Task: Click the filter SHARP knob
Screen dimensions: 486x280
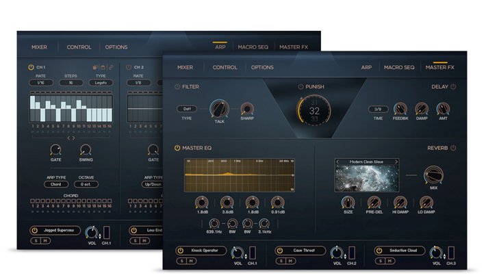Action: (x=246, y=108)
